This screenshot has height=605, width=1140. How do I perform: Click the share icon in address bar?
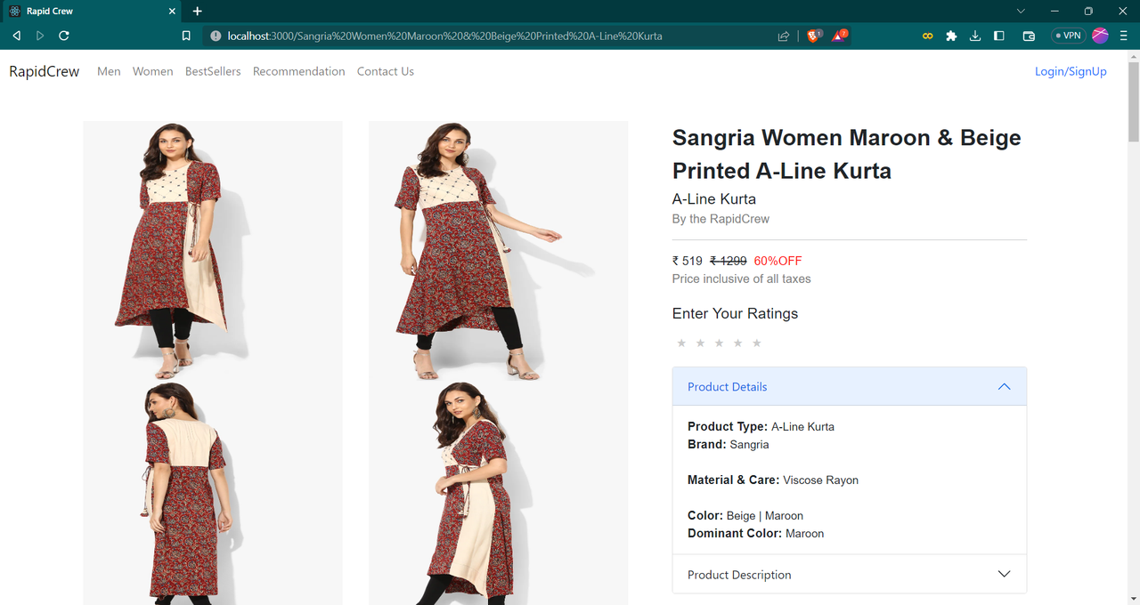point(784,36)
